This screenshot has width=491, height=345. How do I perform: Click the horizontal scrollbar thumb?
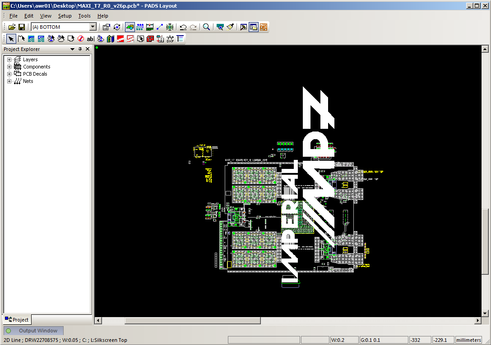click(x=193, y=320)
